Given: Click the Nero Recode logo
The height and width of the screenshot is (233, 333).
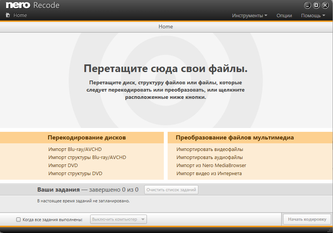Looking at the screenshot, I should (33, 5).
